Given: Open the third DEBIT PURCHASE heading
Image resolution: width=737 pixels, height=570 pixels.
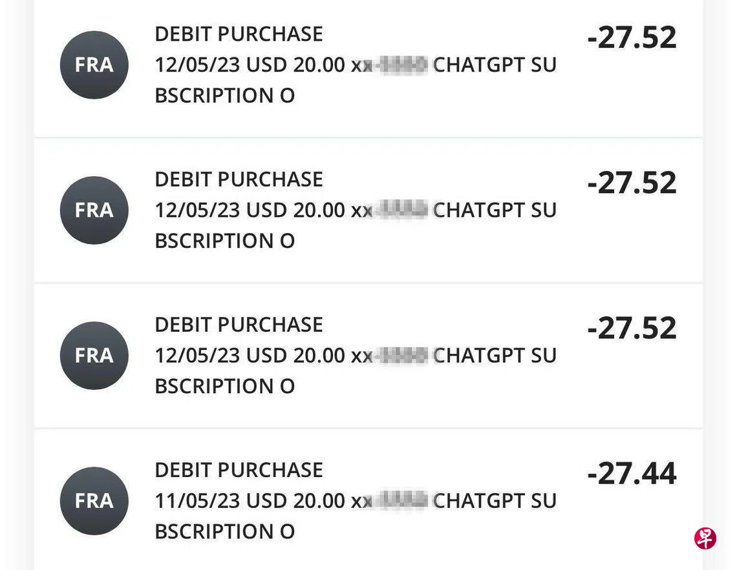Looking at the screenshot, I should click(x=239, y=325).
